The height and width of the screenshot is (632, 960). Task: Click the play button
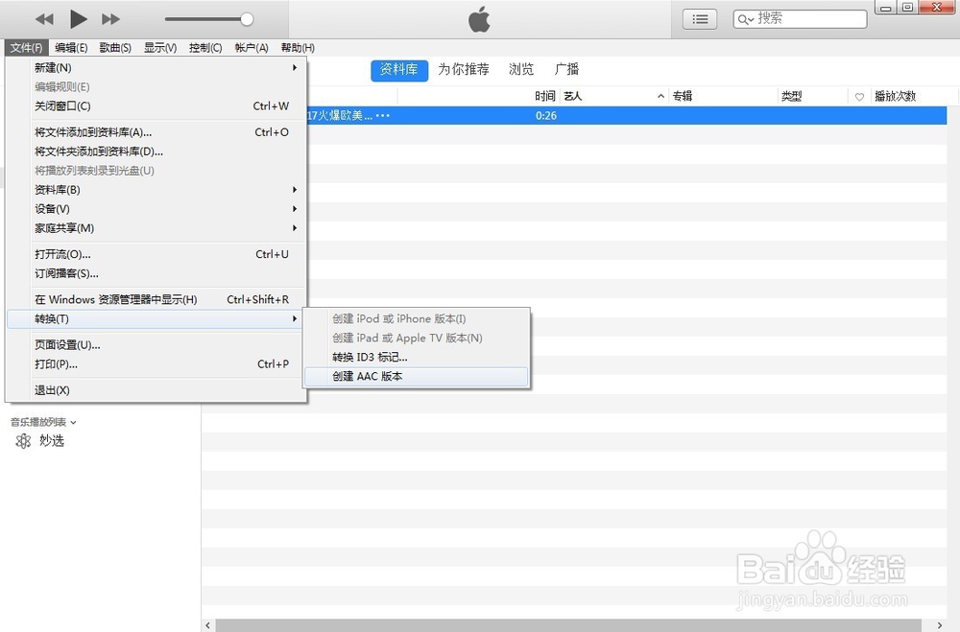pyautogui.click(x=78, y=19)
